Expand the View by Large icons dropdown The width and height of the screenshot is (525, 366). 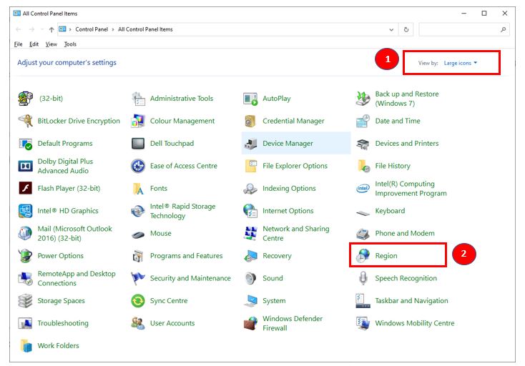tap(460, 63)
